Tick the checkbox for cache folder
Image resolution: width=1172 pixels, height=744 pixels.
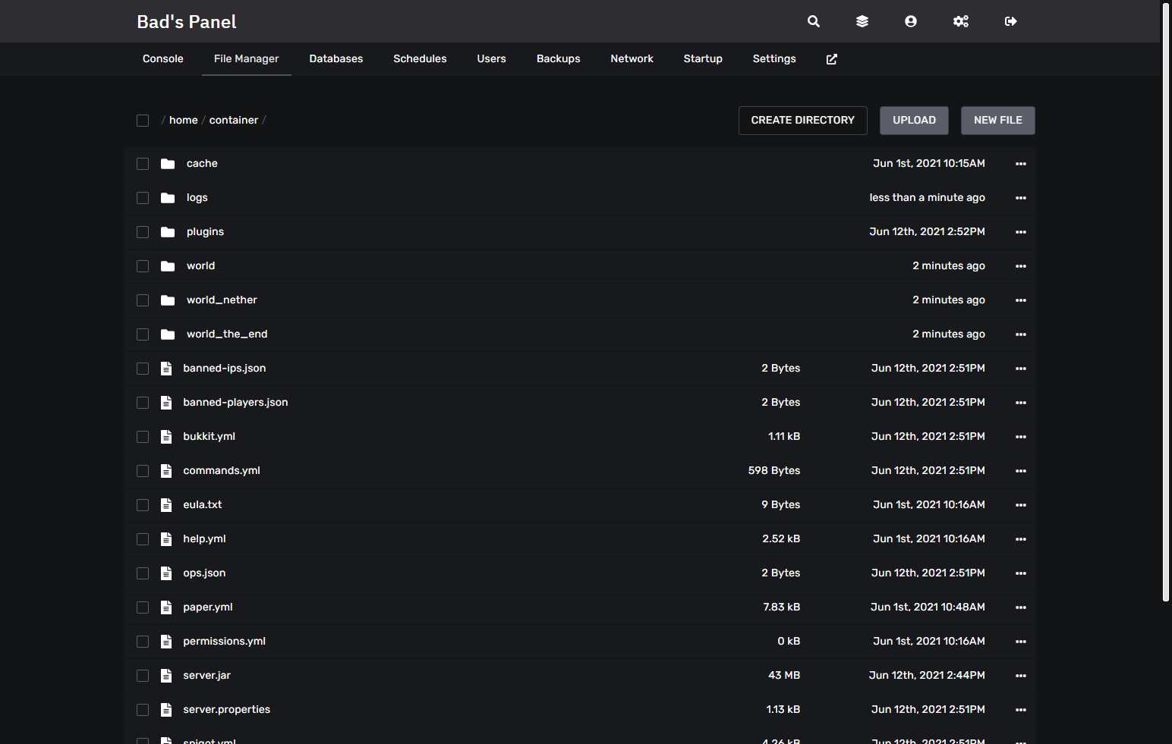(143, 164)
